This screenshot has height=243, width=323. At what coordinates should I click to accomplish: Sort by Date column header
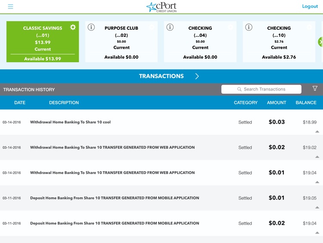click(x=20, y=103)
